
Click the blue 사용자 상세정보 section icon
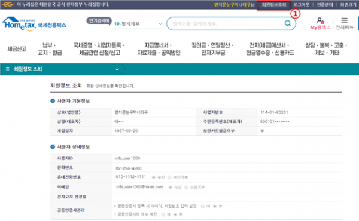tap(53, 146)
